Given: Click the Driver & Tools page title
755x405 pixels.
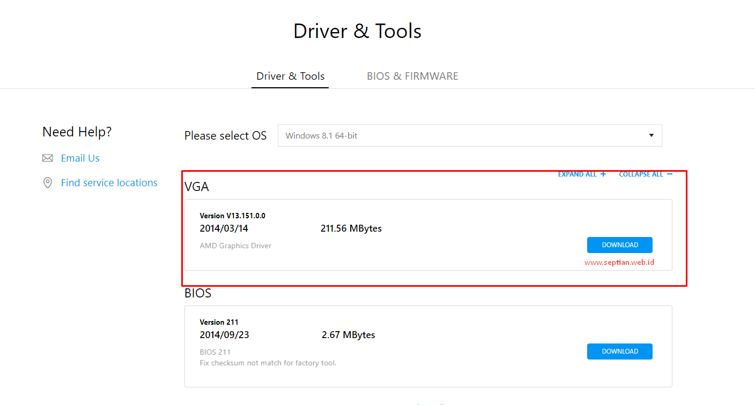Looking at the screenshot, I should click(358, 31).
